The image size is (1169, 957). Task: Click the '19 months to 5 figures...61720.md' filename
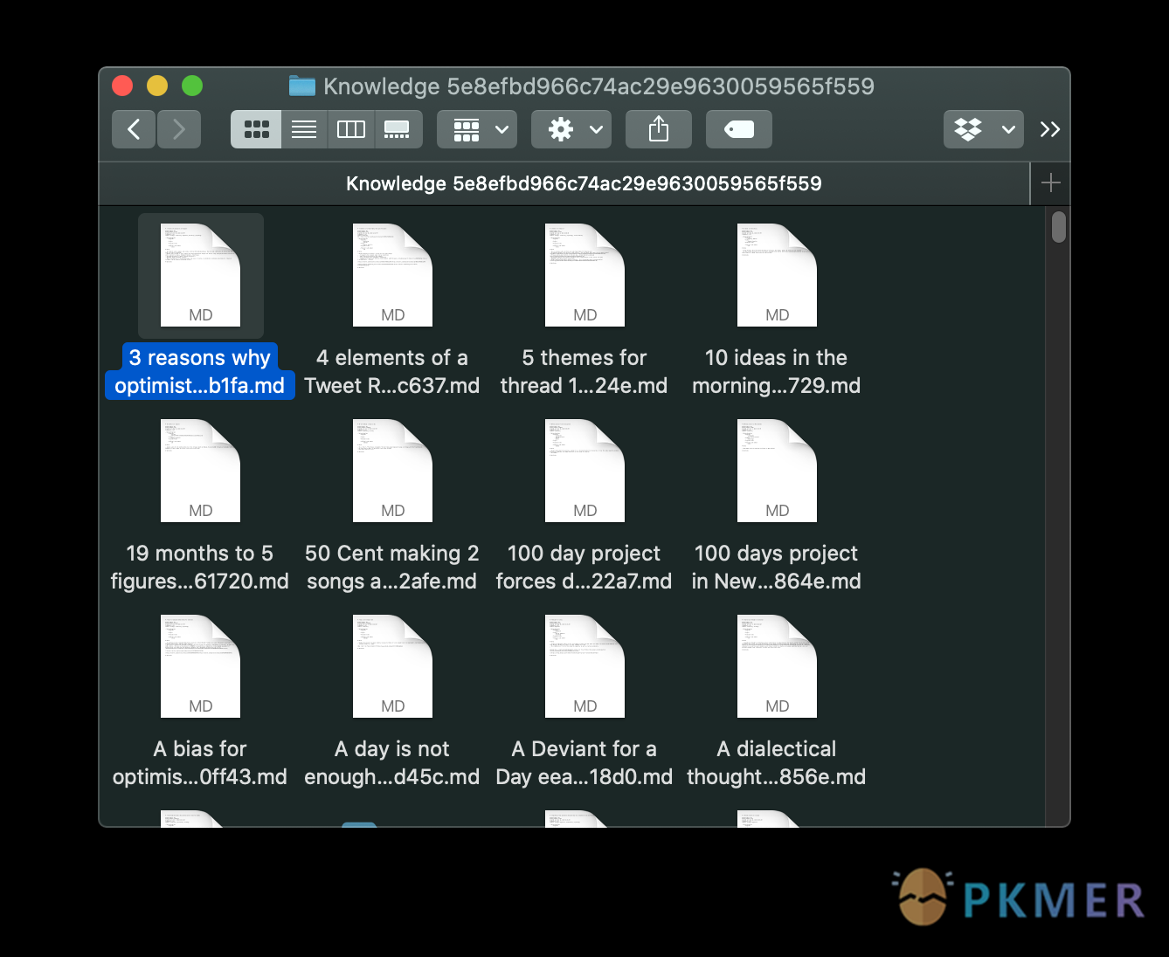(200, 567)
